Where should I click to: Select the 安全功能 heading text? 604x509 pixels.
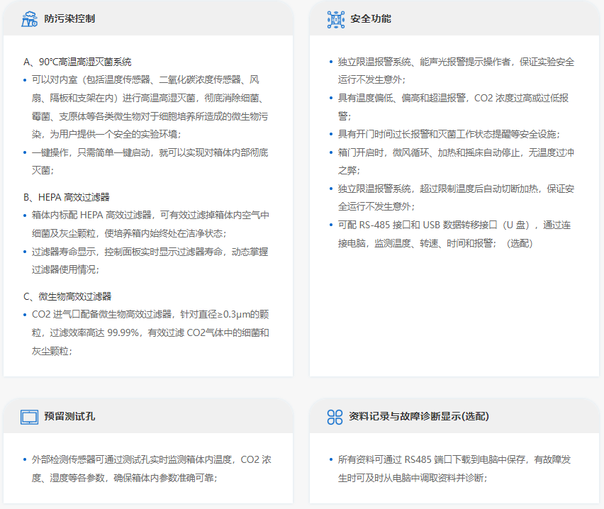(x=370, y=19)
